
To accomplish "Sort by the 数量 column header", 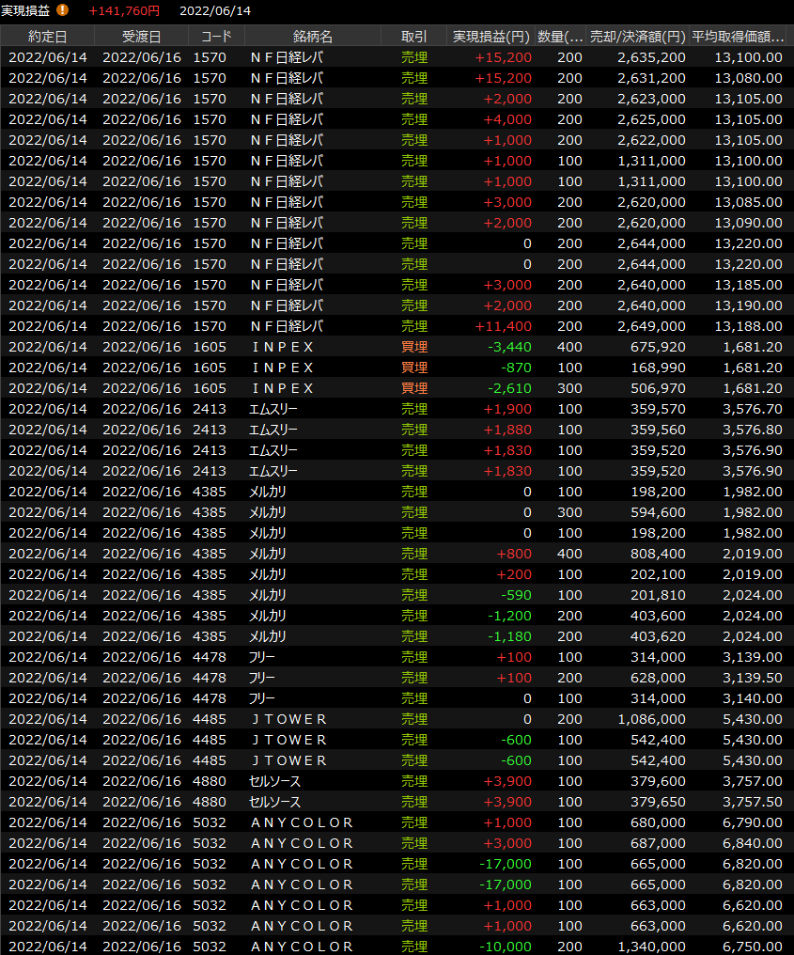I will click(560, 37).
